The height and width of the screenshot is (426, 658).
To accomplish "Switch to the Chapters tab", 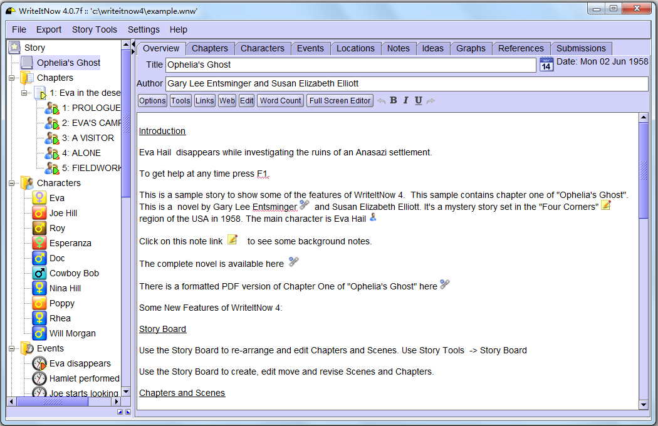I will point(210,48).
